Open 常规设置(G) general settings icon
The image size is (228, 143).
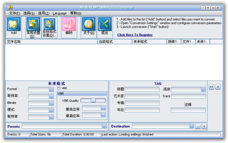coord(33,24)
